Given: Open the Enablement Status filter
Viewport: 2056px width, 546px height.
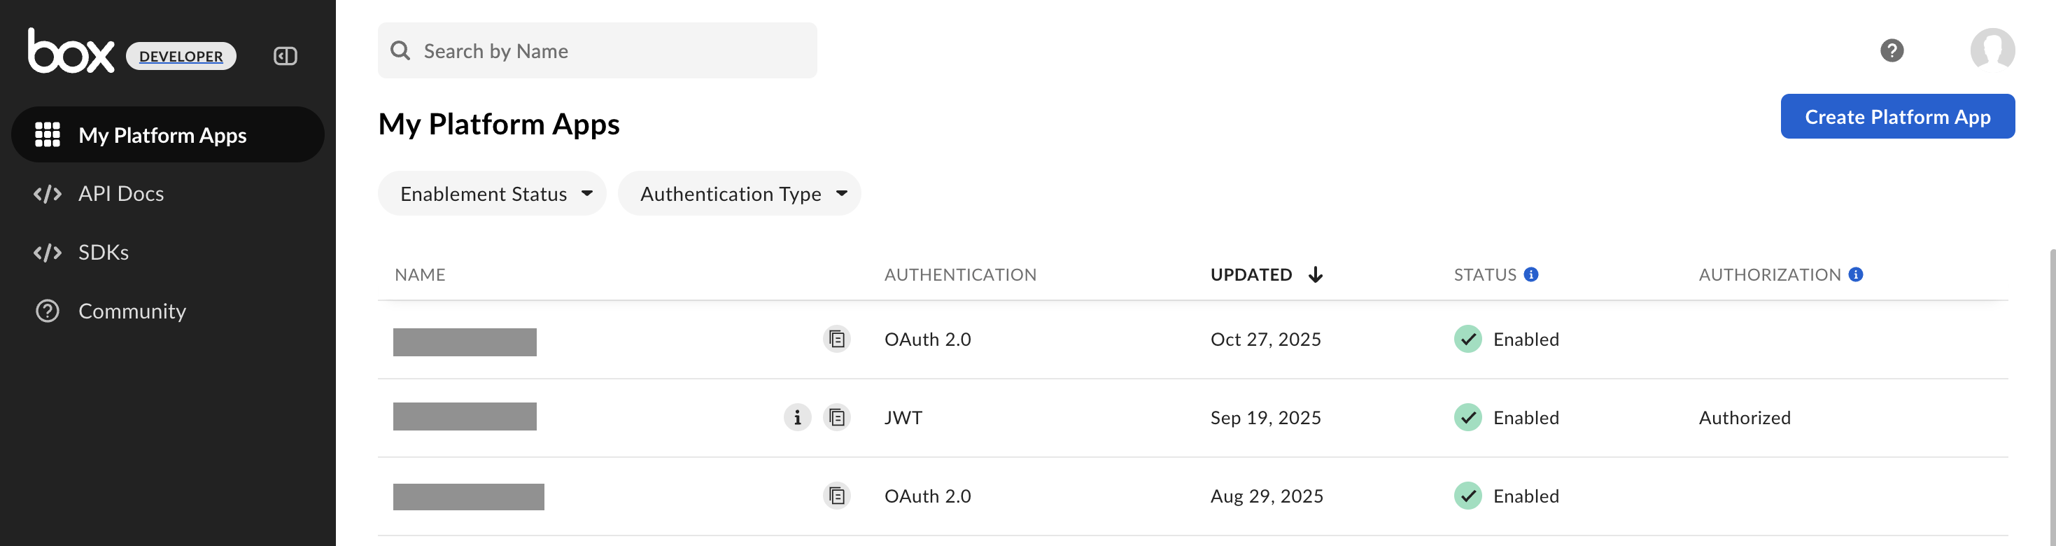Looking at the screenshot, I should pyautogui.click(x=492, y=193).
